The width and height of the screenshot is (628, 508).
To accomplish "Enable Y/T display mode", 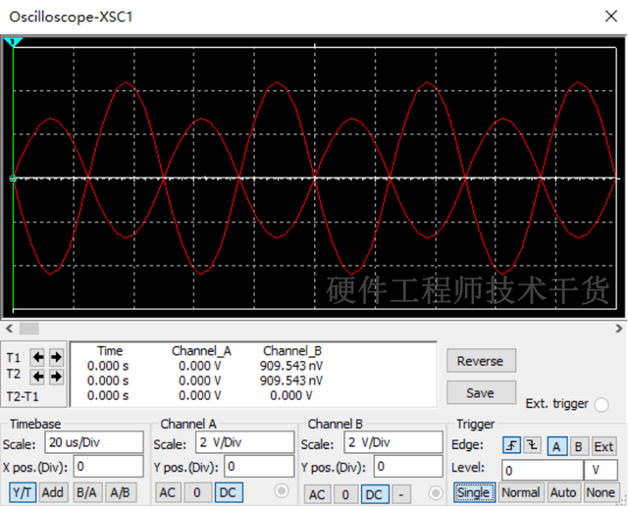I will pyautogui.click(x=23, y=492).
